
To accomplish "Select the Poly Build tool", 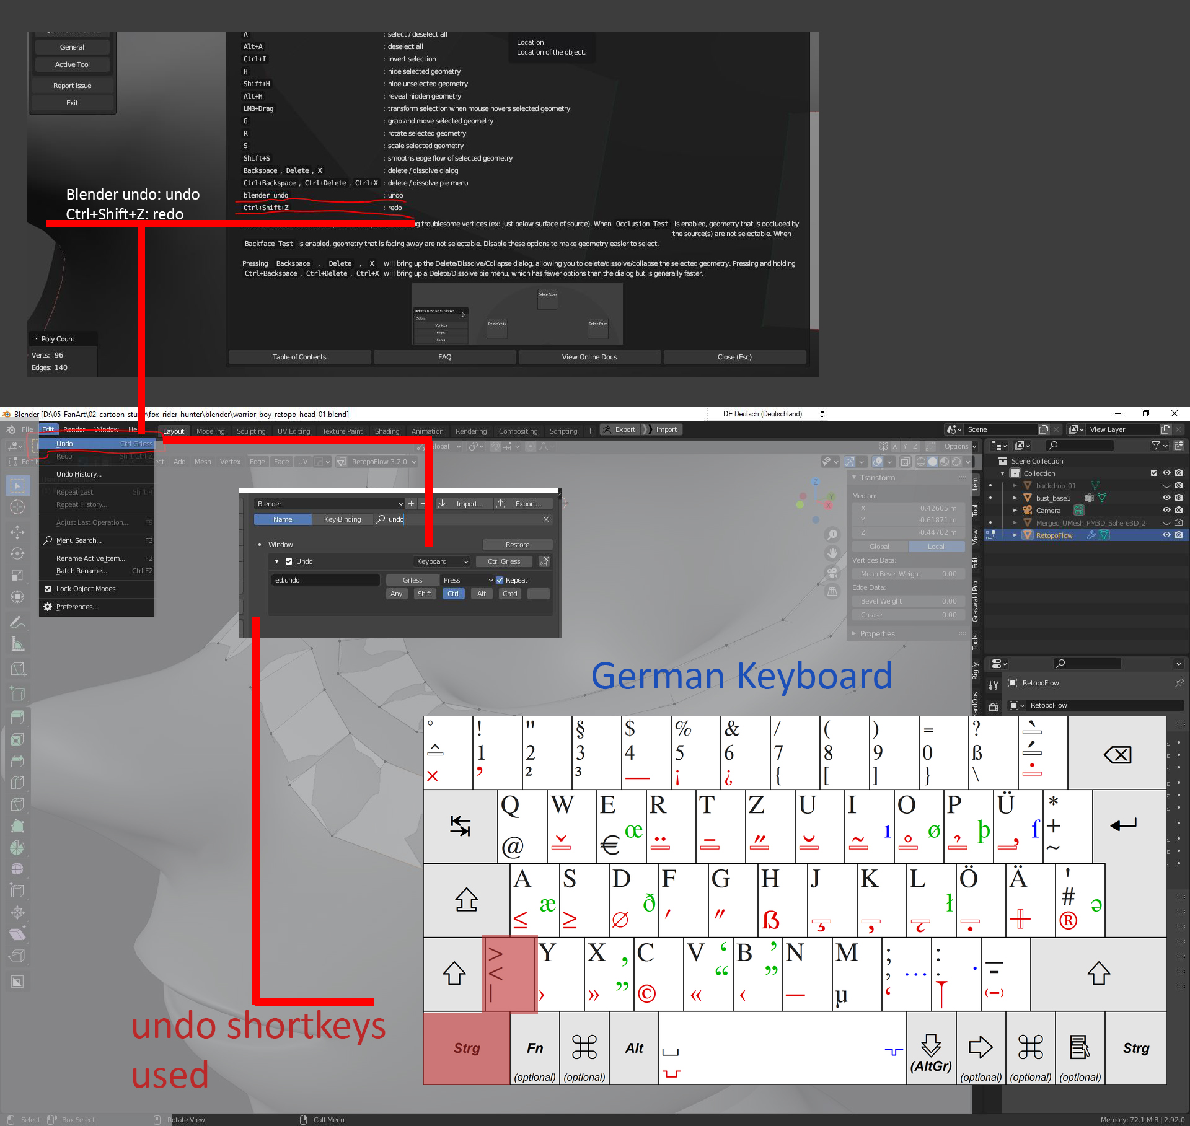I will (x=17, y=826).
